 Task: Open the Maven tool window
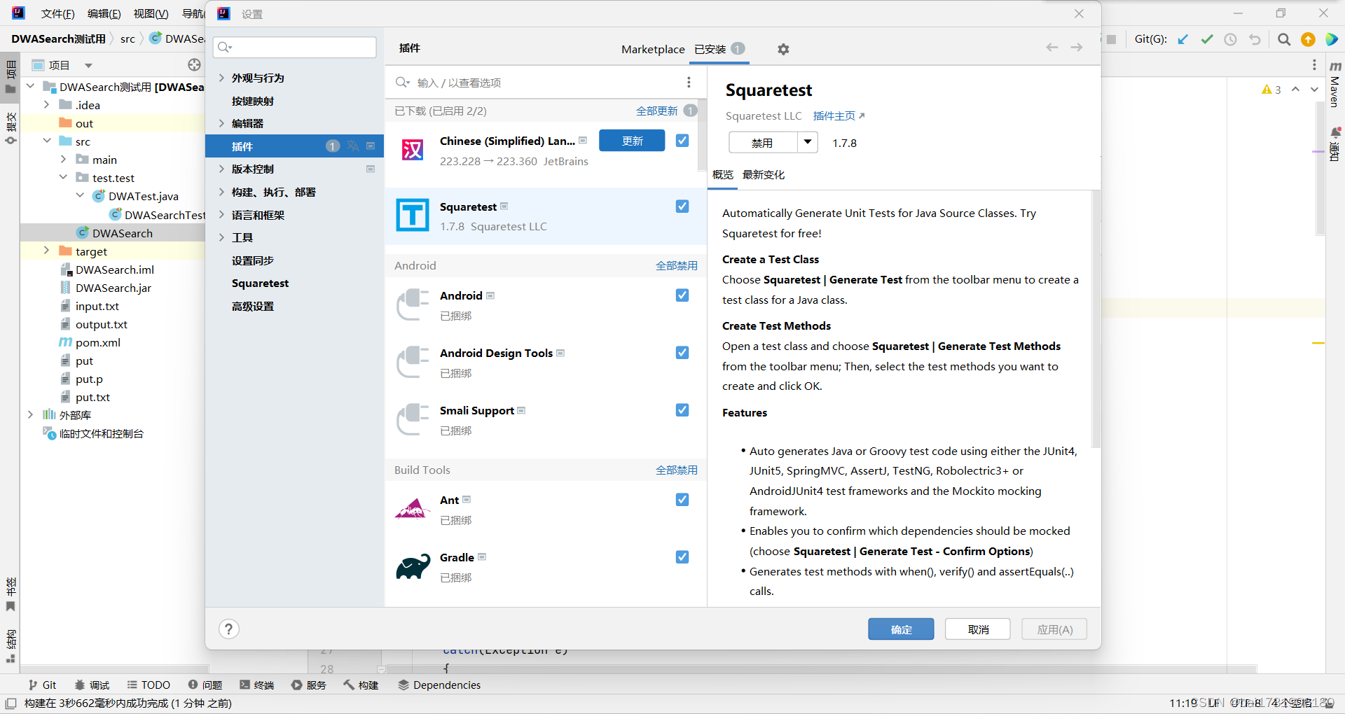pyautogui.click(x=1335, y=85)
